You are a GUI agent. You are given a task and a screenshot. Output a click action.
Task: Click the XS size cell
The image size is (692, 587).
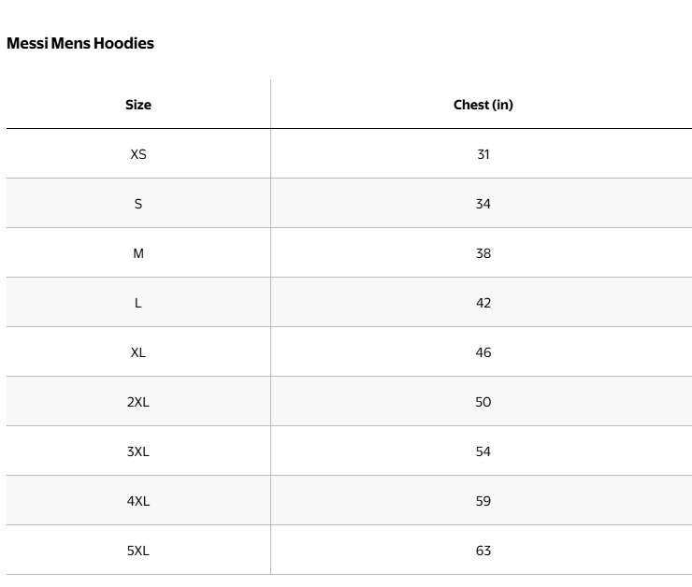(x=138, y=154)
